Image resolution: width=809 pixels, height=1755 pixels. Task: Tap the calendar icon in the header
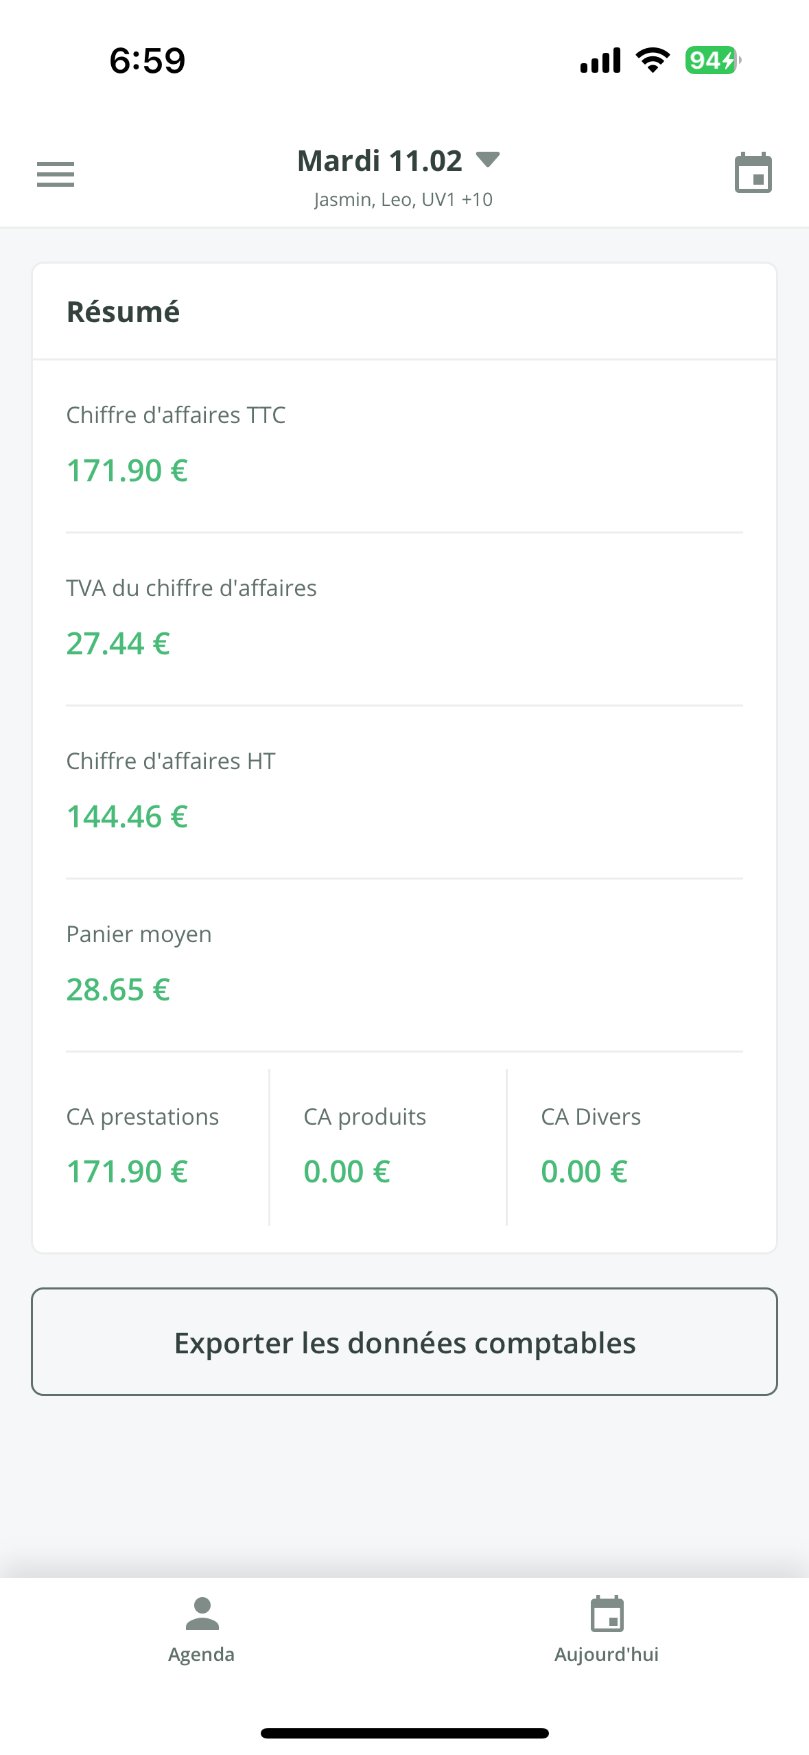[753, 173]
